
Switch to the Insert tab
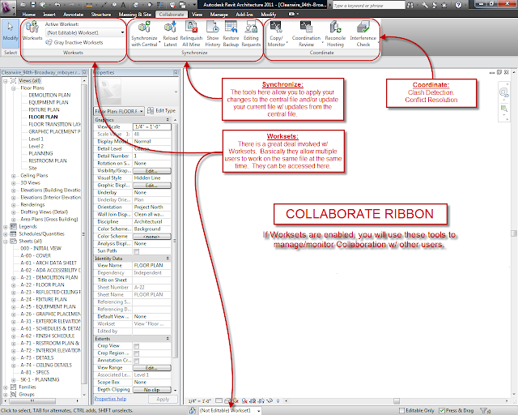(x=49, y=15)
